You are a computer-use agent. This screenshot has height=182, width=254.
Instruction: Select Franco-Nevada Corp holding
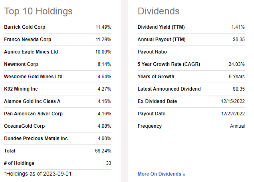pyautogui.click(x=28, y=40)
